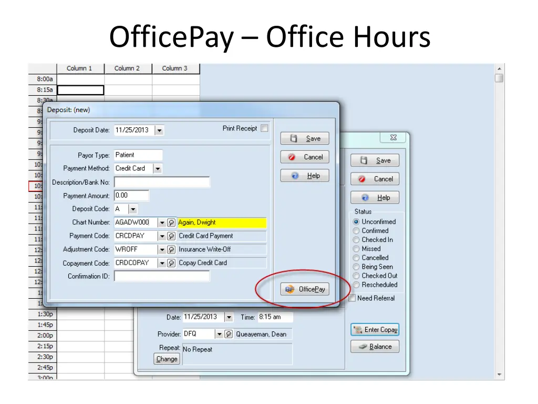Select the Column 1 header
This screenshot has height=404, width=538.
pos(80,68)
